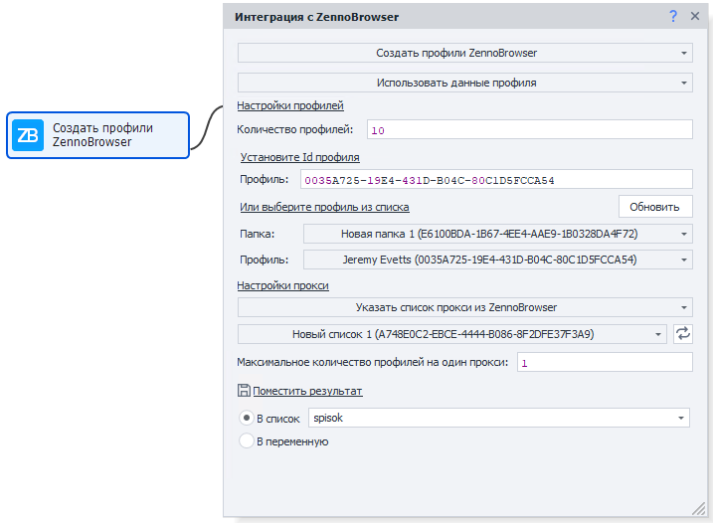Open the Папка folder dropdown
Screen dimensions: 713x523
tap(497, 234)
